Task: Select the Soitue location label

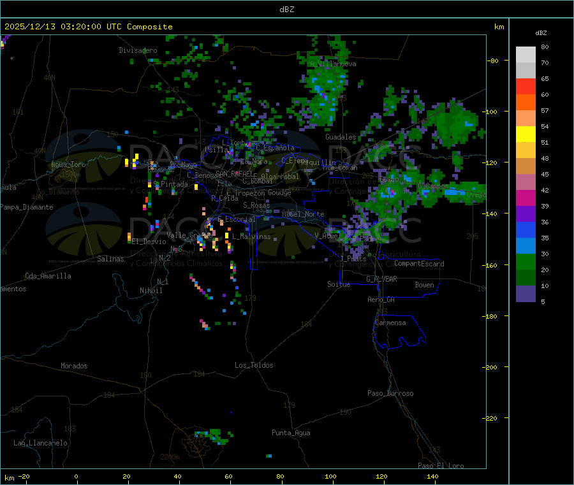Action: [339, 284]
